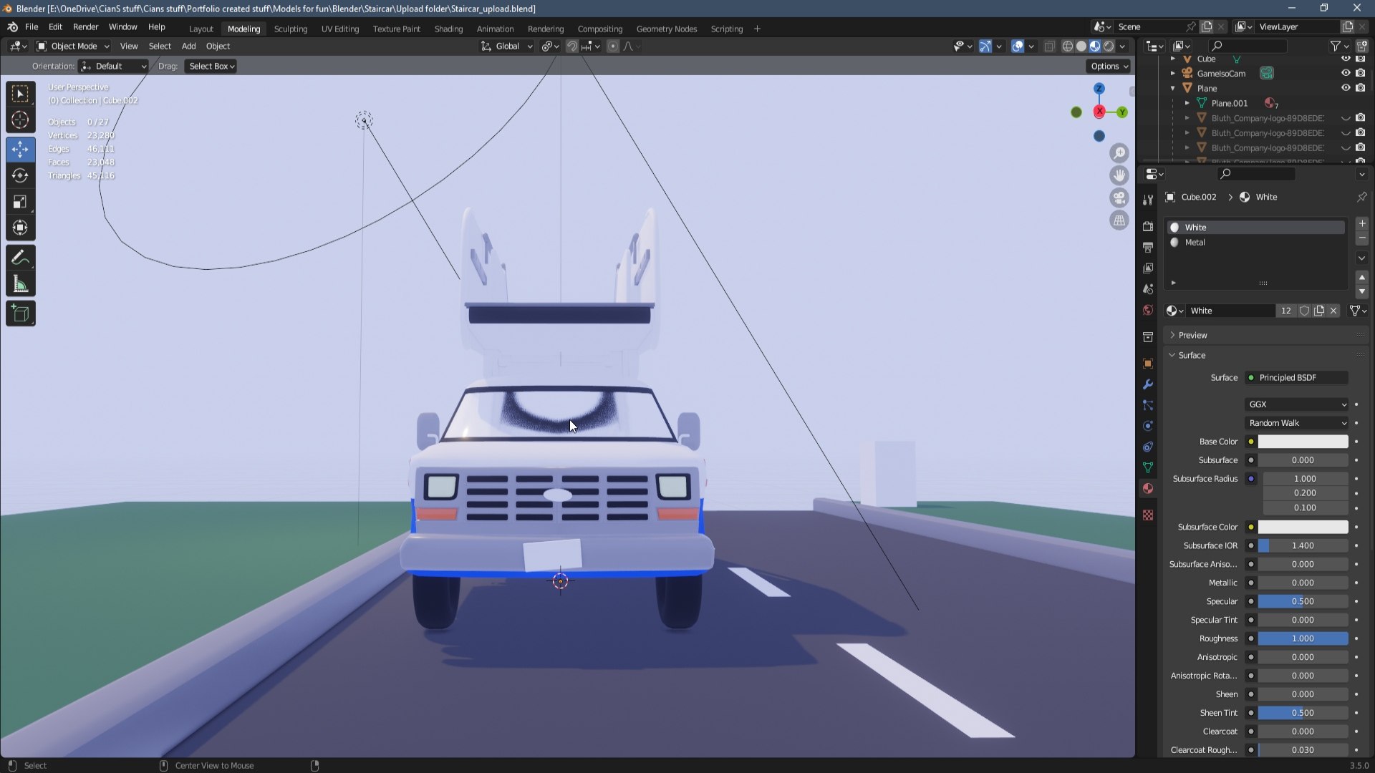
Task: Click the Base Color swatch
Action: (x=1303, y=442)
